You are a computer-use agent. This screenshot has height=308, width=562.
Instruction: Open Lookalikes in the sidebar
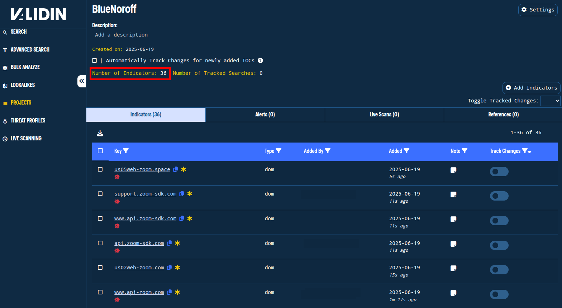(x=23, y=85)
